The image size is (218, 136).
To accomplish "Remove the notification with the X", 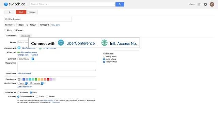I will [x=45, y=83].
